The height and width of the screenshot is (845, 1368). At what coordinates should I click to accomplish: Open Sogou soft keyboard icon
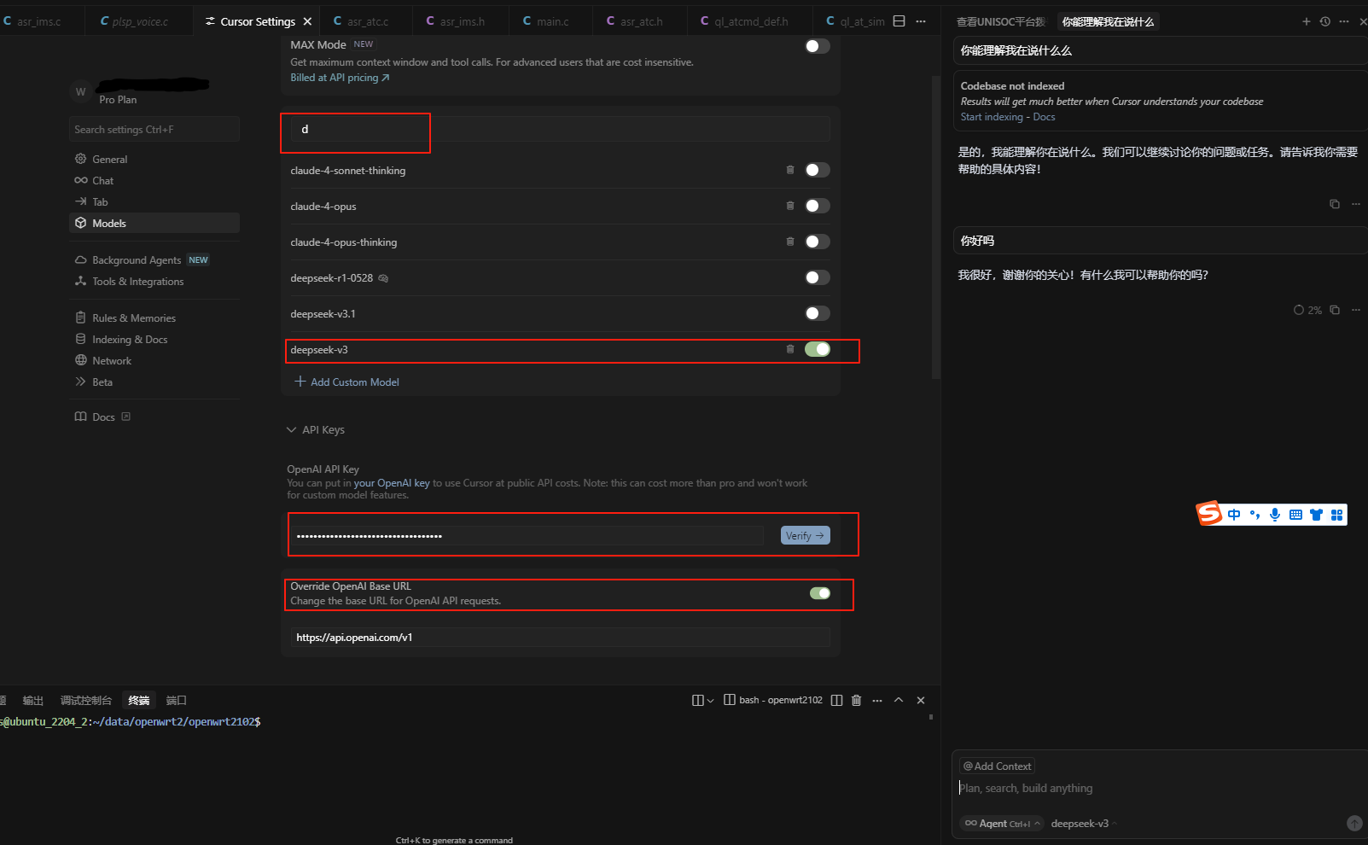click(1295, 515)
